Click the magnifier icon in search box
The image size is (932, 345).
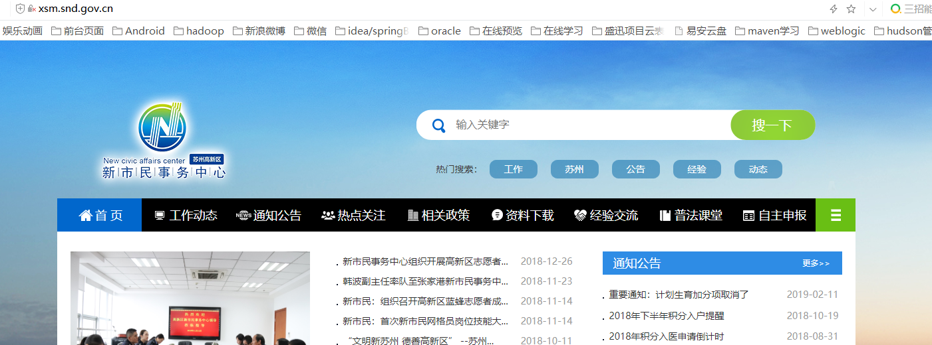[438, 125]
